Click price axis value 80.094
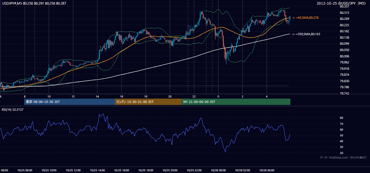Screen dimensions: 370x173 [x=345, y=44]
